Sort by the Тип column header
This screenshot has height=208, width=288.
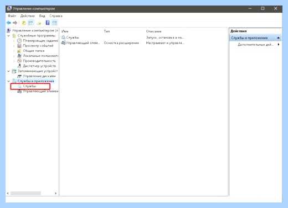107,31
